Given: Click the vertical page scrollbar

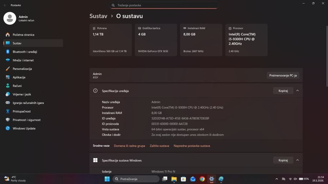Looking at the screenshot, I should click(327, 56).
